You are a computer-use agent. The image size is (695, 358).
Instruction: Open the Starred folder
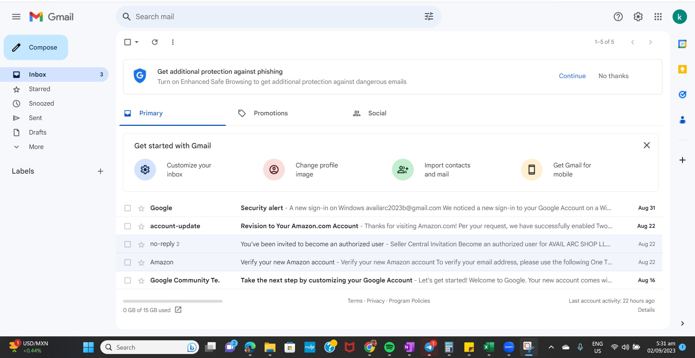[39, 89]
